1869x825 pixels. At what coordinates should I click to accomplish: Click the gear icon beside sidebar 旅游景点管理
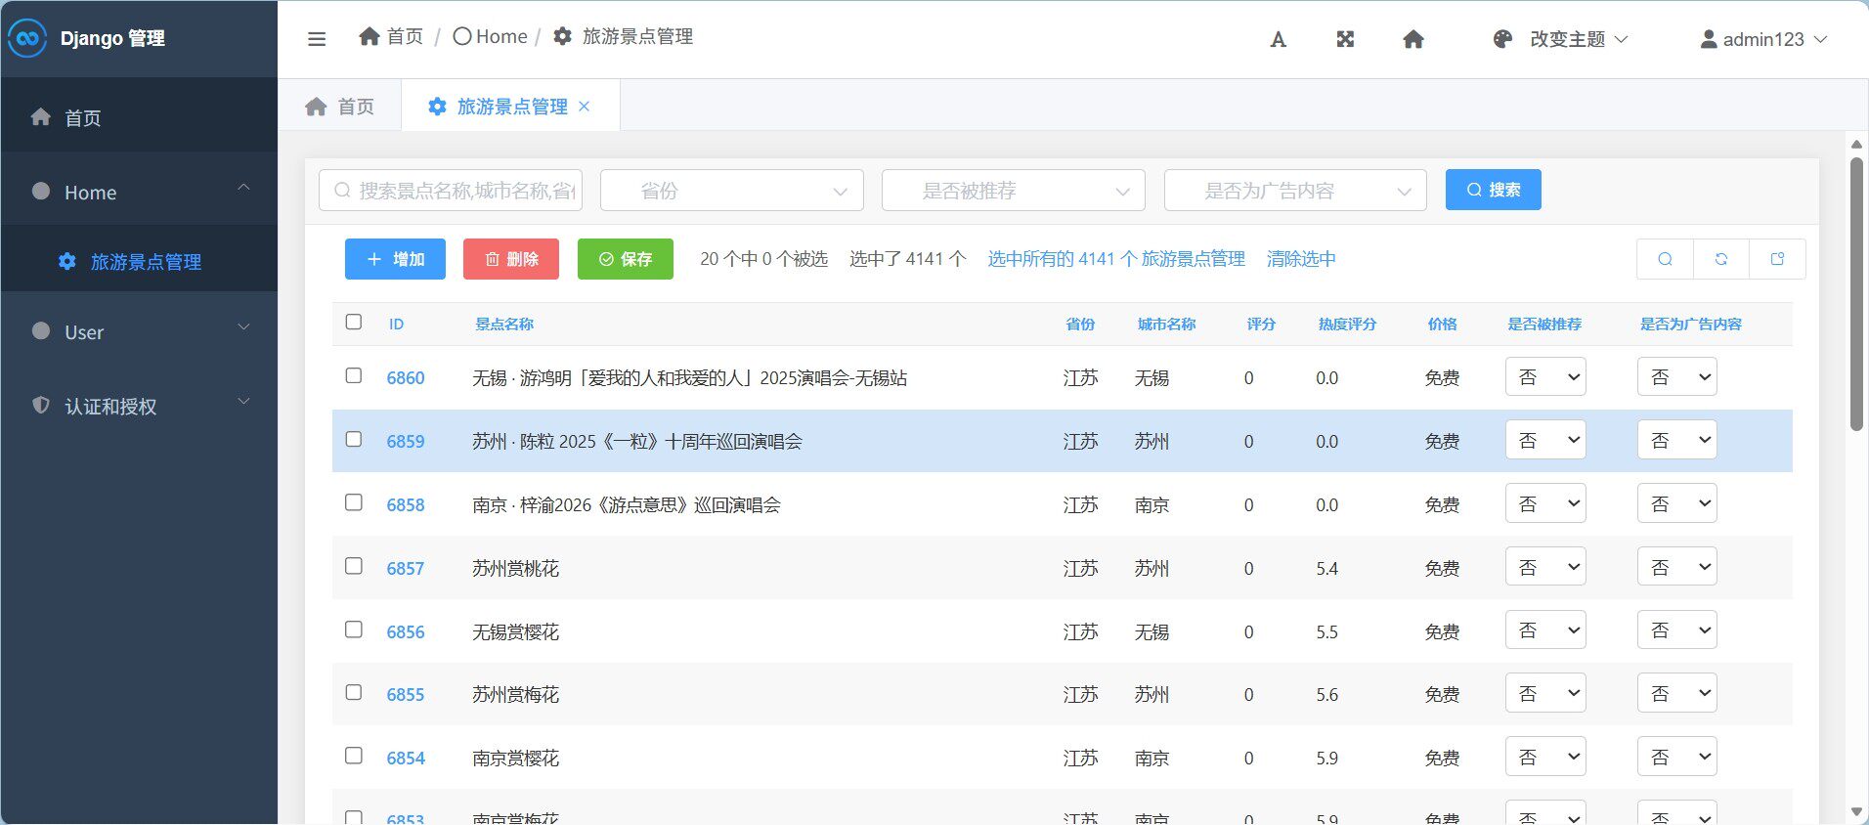(66, 261)
